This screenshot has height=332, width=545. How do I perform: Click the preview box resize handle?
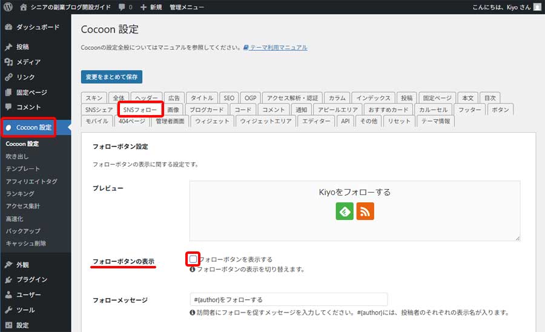518,238
